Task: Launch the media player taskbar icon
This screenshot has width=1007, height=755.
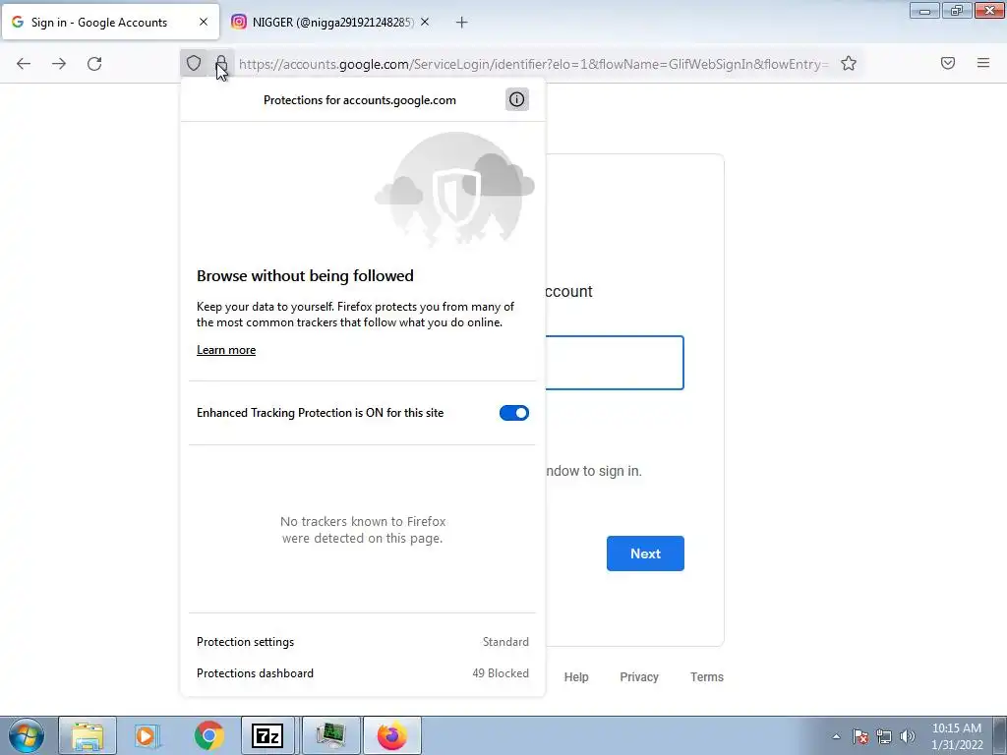Action: [148, 735]
